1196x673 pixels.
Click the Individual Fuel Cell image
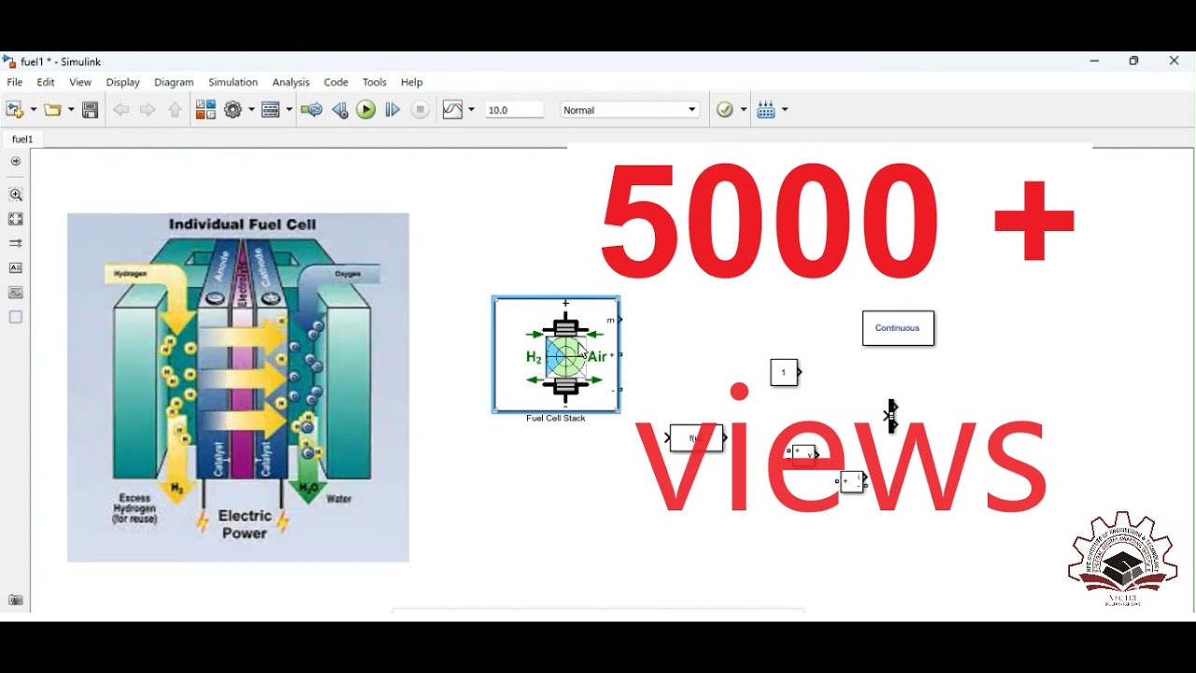coord(238,388)
